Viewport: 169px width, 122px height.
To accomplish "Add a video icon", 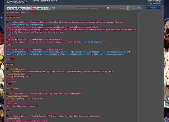I will click(x=49, y=8).
